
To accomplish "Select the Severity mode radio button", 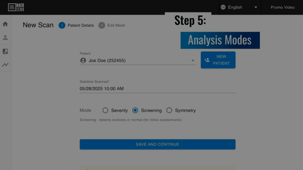I will click(105, 110).
